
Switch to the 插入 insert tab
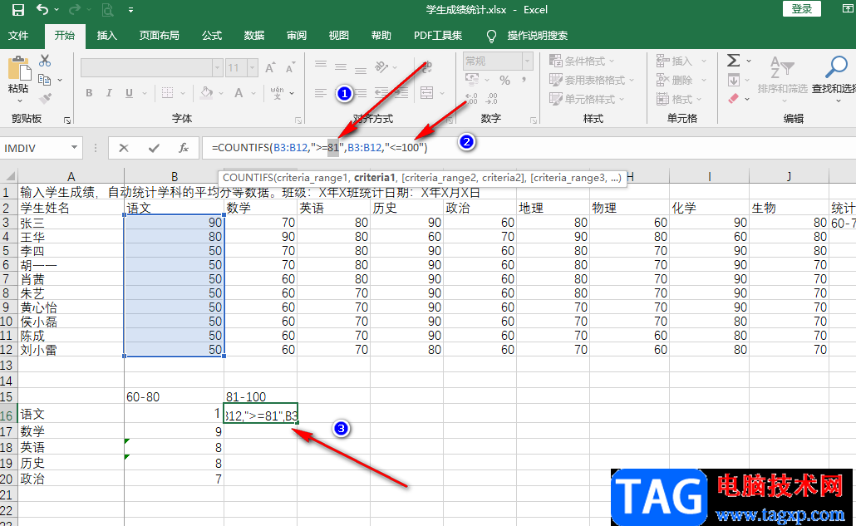pos(106,36)
